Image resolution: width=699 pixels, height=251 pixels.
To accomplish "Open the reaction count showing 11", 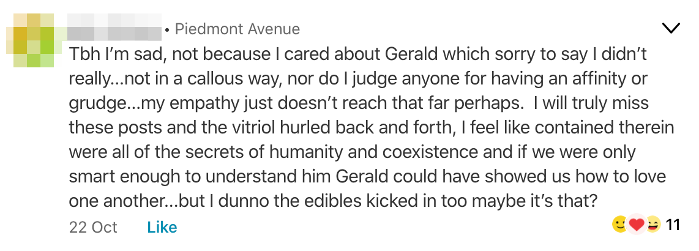I will point(673,225).
